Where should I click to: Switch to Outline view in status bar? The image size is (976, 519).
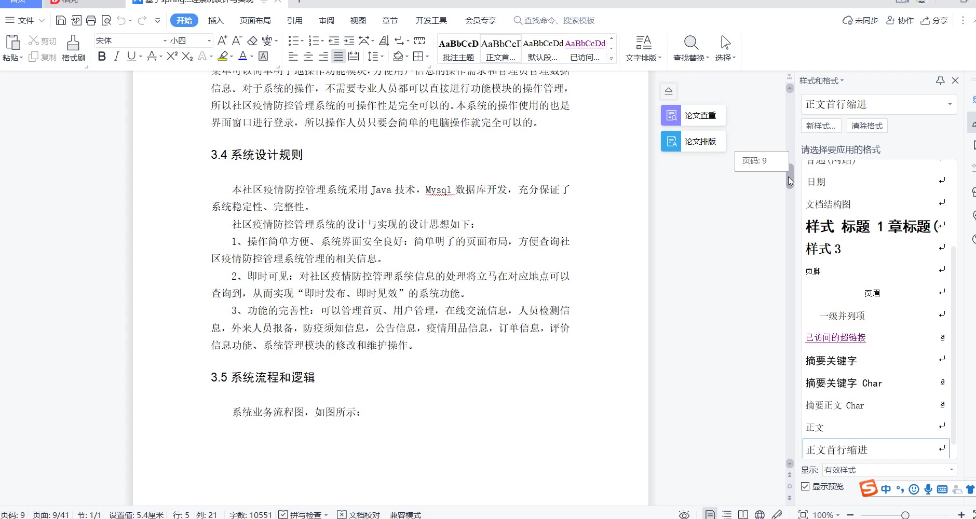click(x=727, y=514)
